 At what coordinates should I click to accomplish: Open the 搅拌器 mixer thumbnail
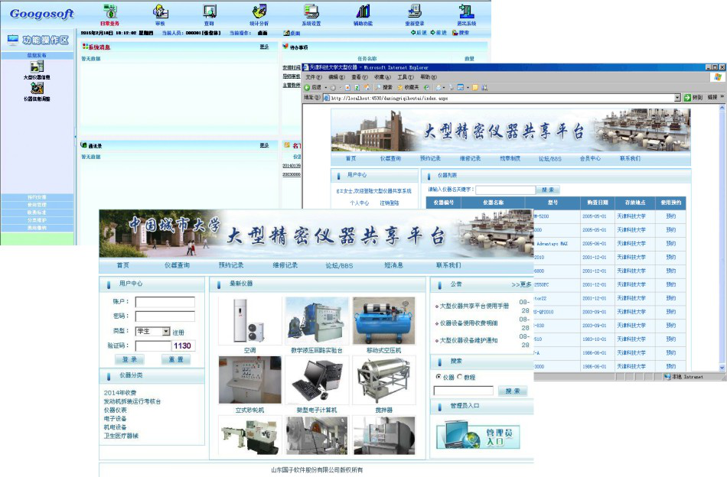(x=384, y=380)
